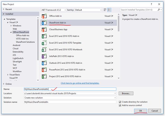Pick the Outlook VSTO Add-in icon
Image resolution: width=165 pixels, height=116 pixels.
pyautogui.click(x=44, y=63)
